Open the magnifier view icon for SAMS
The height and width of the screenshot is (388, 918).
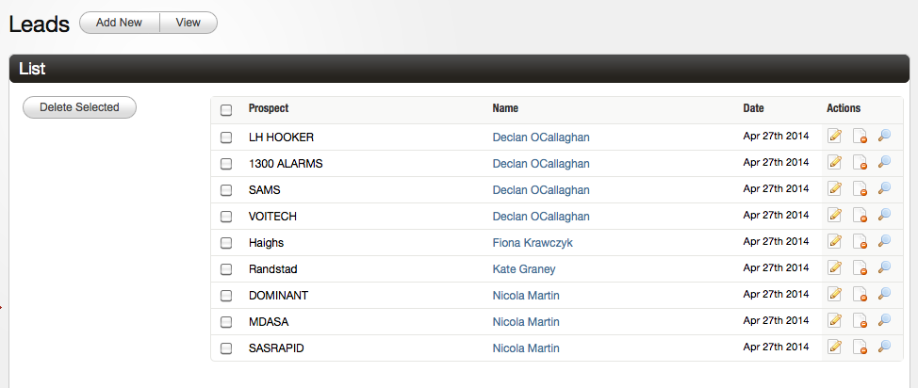coord(884,189)
